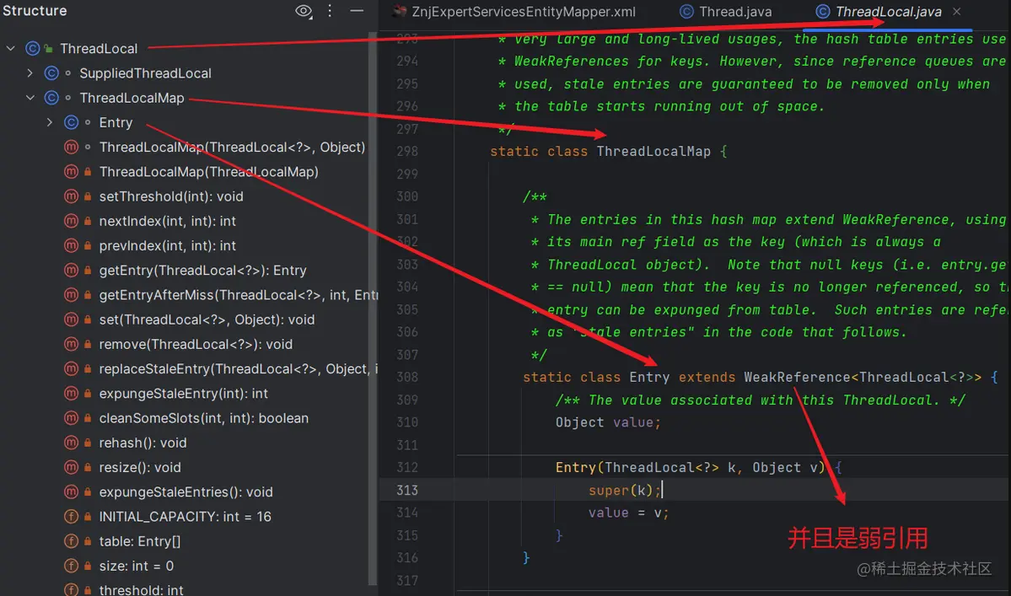Viewport: 1011px width, 596px height.
Task: Switch to the Thread.java tab
Action: 726,12
